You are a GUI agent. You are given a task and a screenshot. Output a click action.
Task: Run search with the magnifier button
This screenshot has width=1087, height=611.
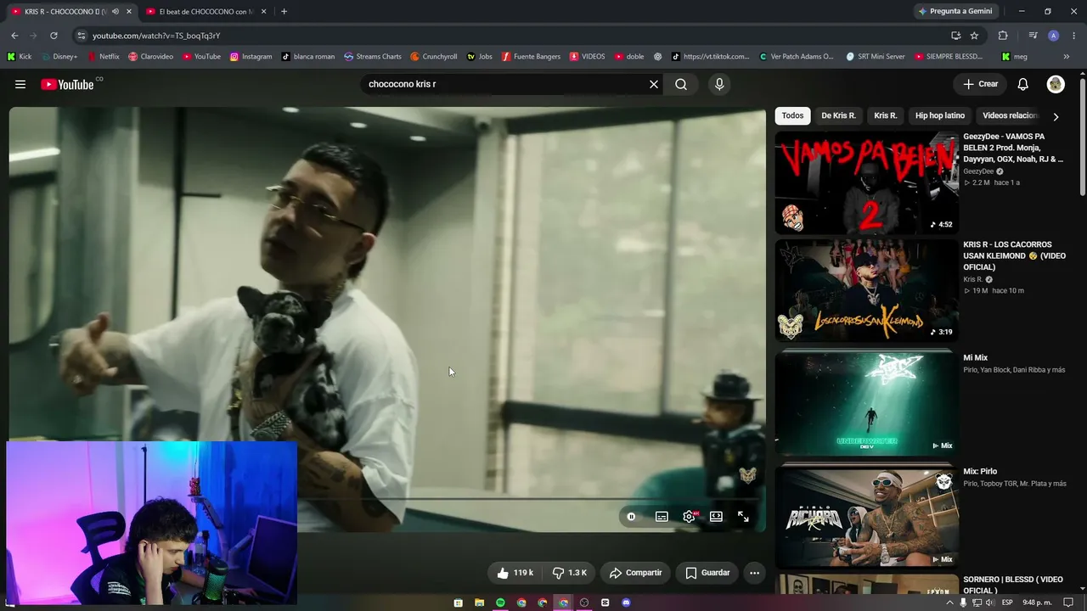pos(681,84)
